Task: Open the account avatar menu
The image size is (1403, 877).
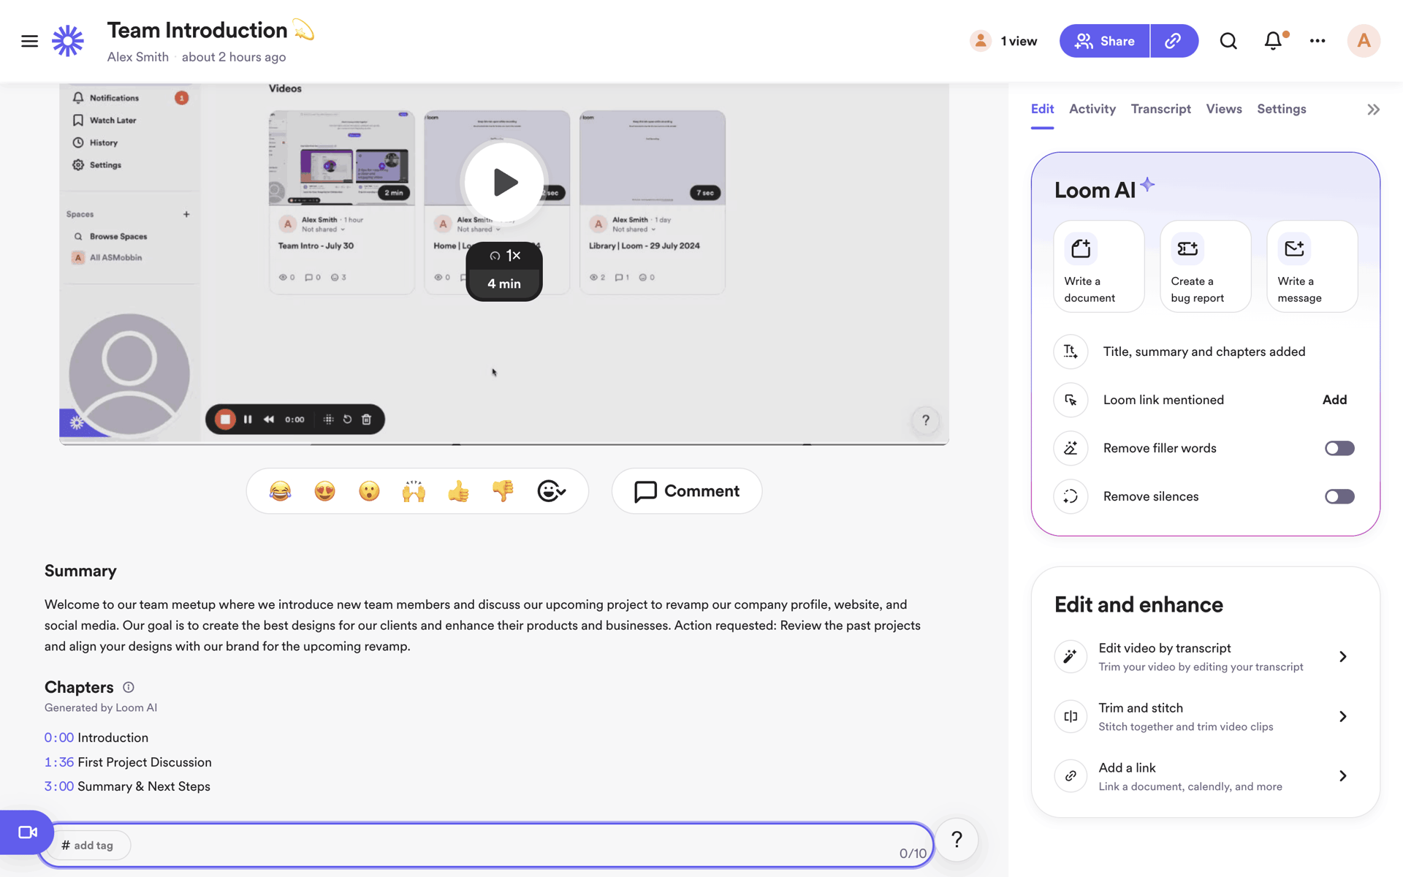Action: point(1364,41)
